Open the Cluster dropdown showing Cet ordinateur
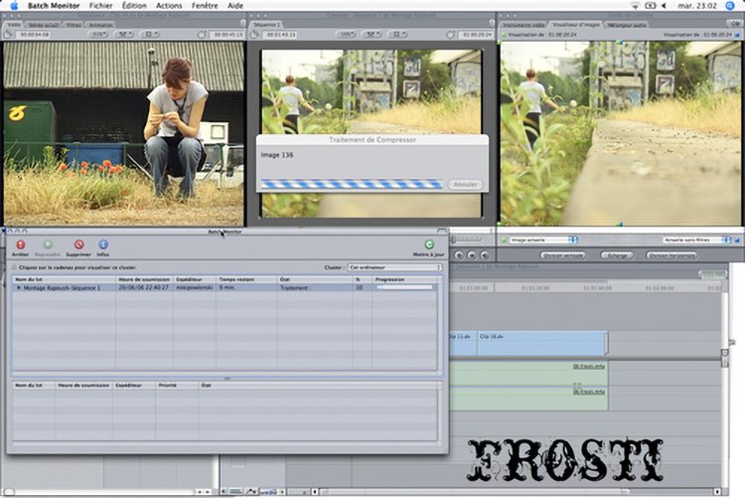The height and width of the screenshot is (498, 745). 394,267
